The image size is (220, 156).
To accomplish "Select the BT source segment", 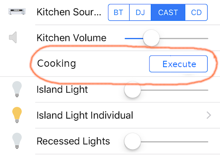I will coord(118,12).
